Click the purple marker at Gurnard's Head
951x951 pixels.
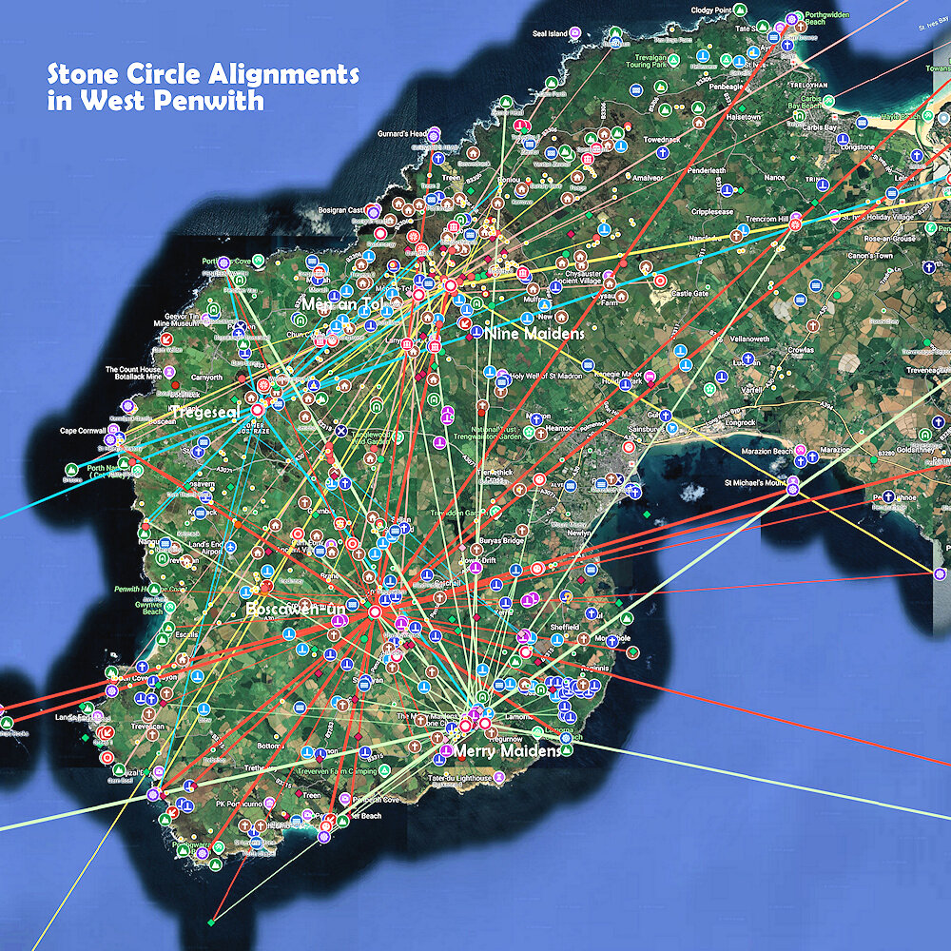click(x=434, y=134)
